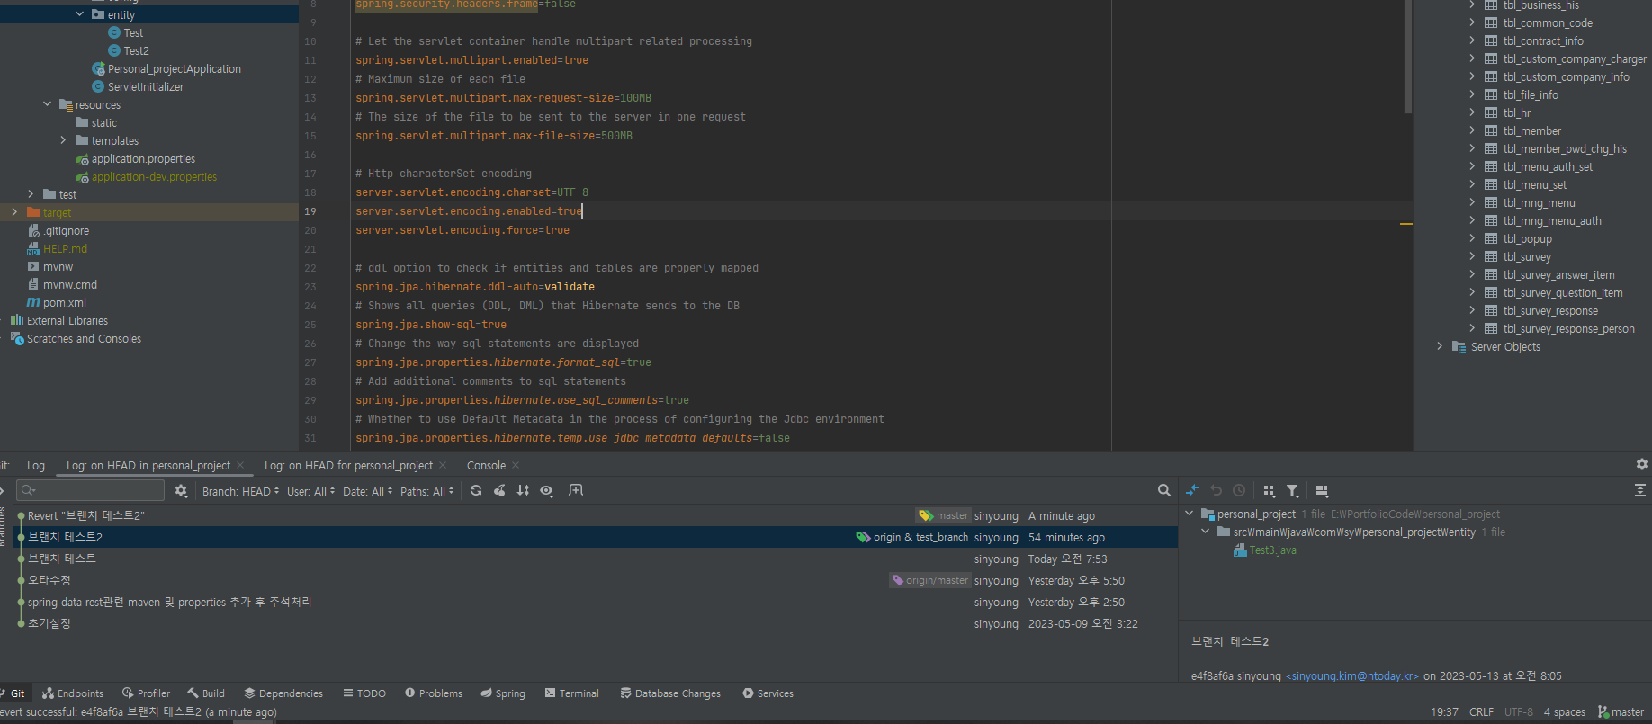Image resolution: width=1652 pixels, height=724 pixels.
Task: Open the Build tool window
Action: pos(206,693)
